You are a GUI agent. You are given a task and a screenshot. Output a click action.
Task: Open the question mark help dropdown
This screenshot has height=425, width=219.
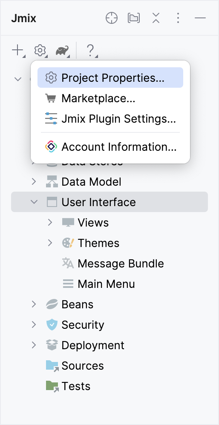[92, 51]
